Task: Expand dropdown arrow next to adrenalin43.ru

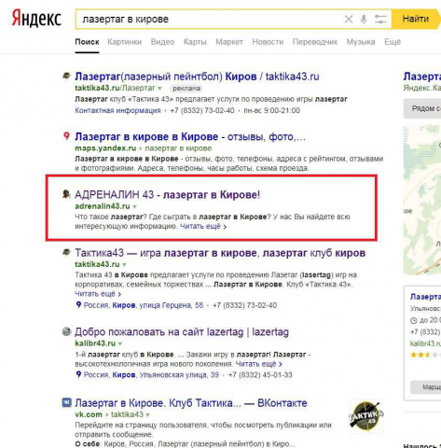Action: tap(135, 206)
